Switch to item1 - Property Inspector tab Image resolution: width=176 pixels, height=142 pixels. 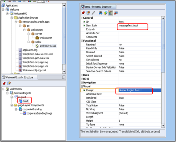pos(98,7)
